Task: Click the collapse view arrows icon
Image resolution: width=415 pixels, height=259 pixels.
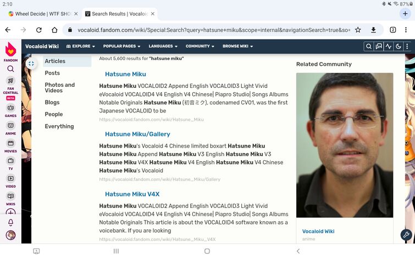Action: tap(31, 64)
